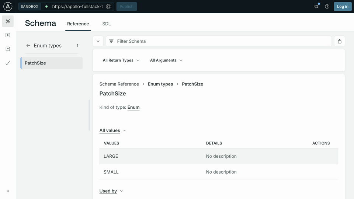The image size is (354, 199).
Task: Go to Enum types breadcrumb
Action: (x=160, y=84)
